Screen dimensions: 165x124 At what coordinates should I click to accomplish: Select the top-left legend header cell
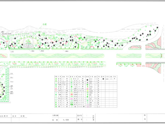click(x=56, y=76)
